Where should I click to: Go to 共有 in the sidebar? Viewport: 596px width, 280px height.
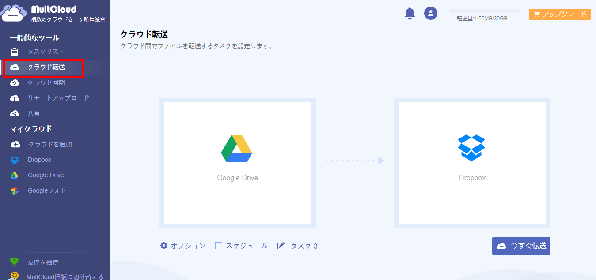34,113
